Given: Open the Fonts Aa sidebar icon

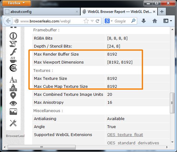Looking at the screenshot, I should click(13, 80).
